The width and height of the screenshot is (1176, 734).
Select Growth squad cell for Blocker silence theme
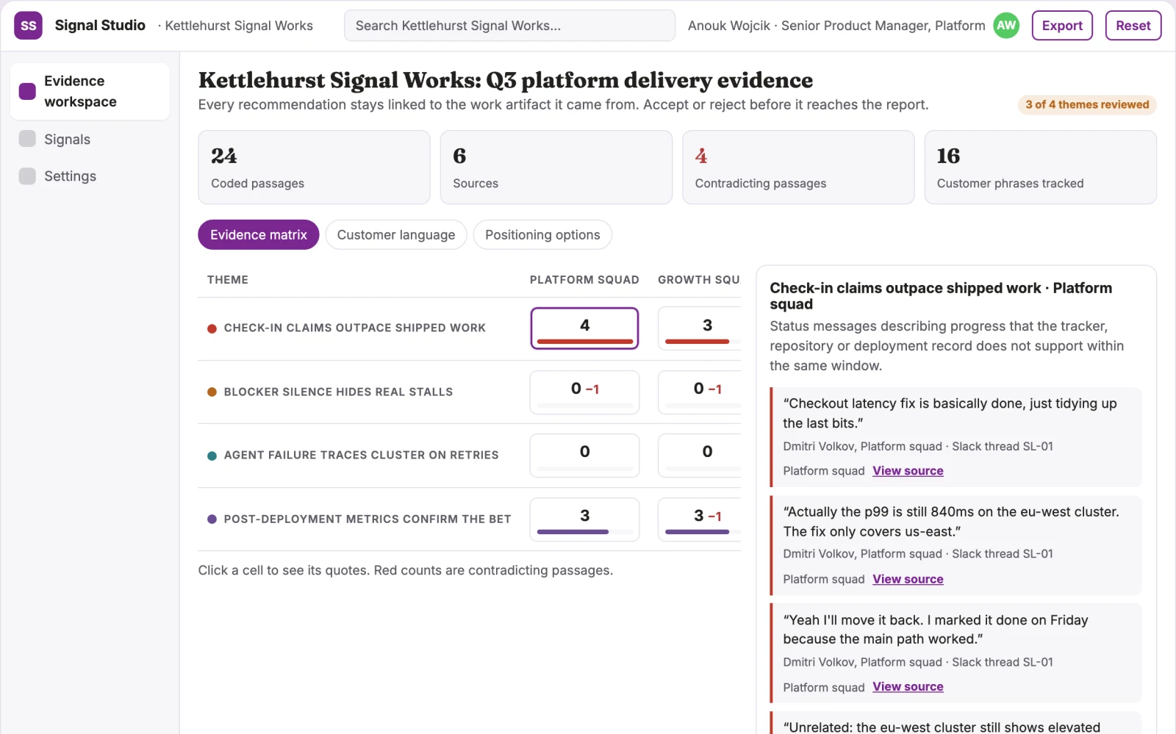click(x=700, y=392)
